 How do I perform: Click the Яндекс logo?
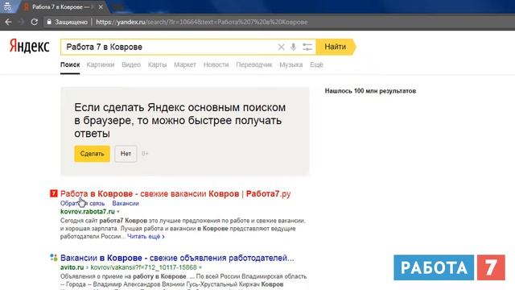point(29,46)
